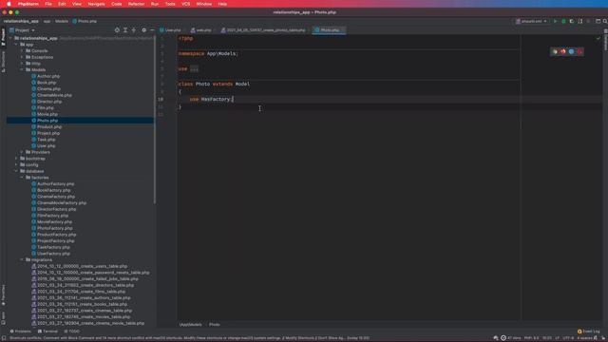
Task: Hide the Project panel with minus icon
Action: (x=152, y=29)
